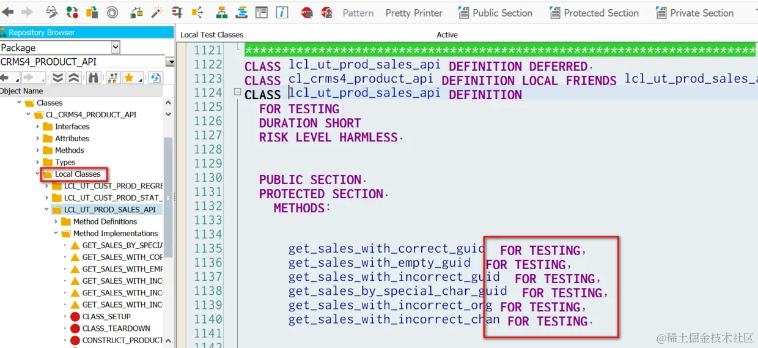The image size is (758, 348).
Task: Set a session breakpoint (first stop icon)
Action: click(x=307, y=12)
